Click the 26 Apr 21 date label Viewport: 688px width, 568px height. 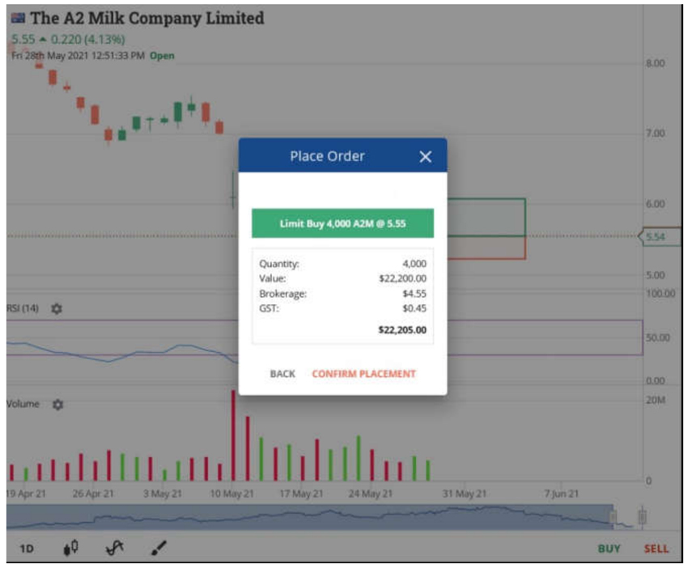coord(93,494)
